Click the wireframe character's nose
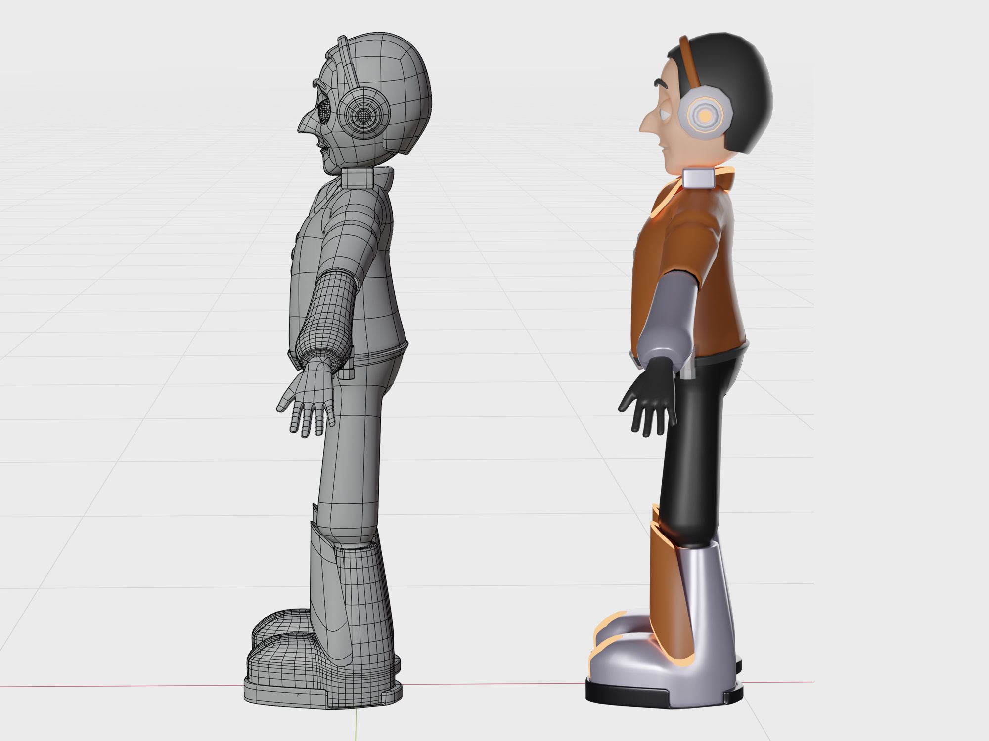The image size is (989, 741). tap(308, 123)
